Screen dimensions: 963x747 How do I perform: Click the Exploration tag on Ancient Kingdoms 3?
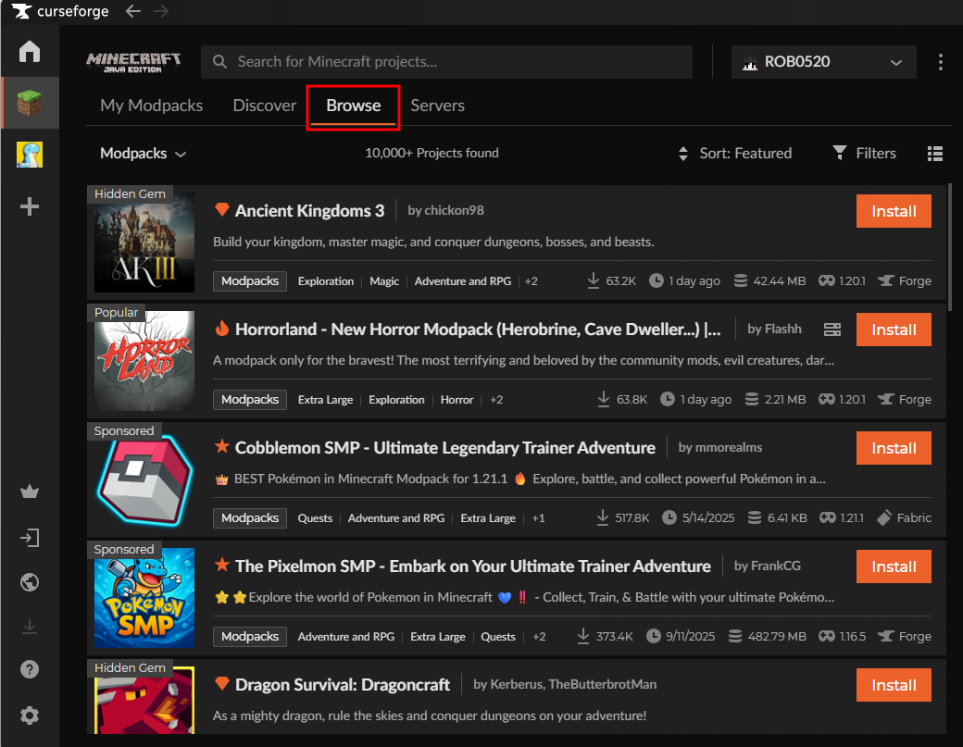(326, 281)
